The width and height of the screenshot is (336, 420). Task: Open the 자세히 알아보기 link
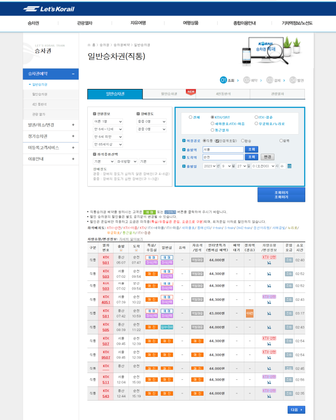[x=131, y=239]
